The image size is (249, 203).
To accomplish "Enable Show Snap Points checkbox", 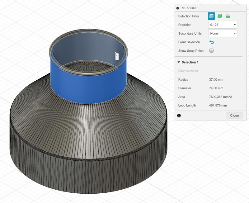I will (x=211, y=50).
